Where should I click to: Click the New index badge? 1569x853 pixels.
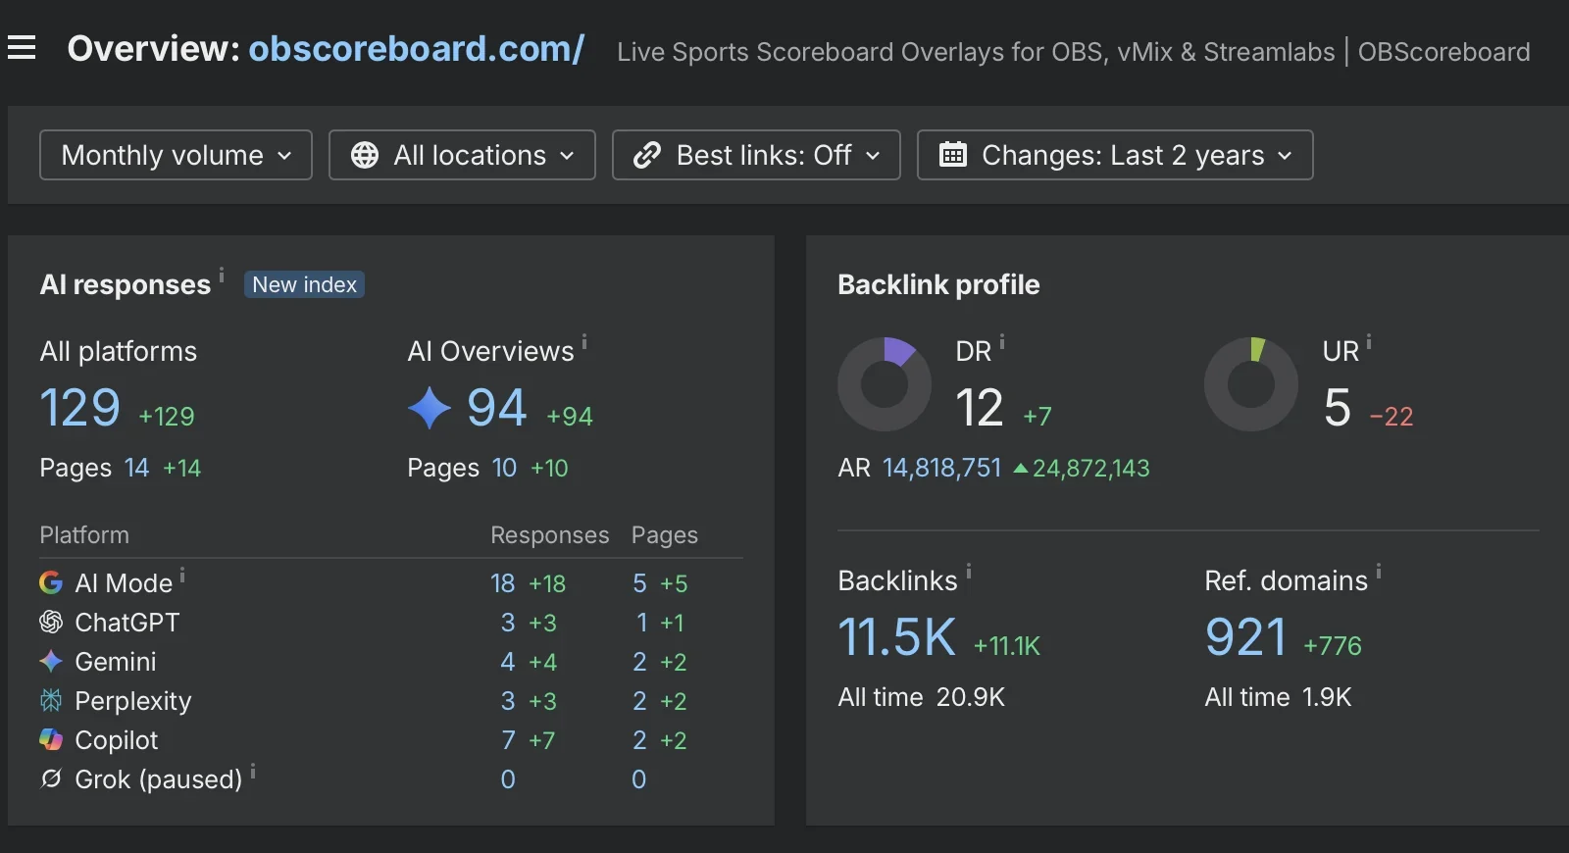coord(304,284)
